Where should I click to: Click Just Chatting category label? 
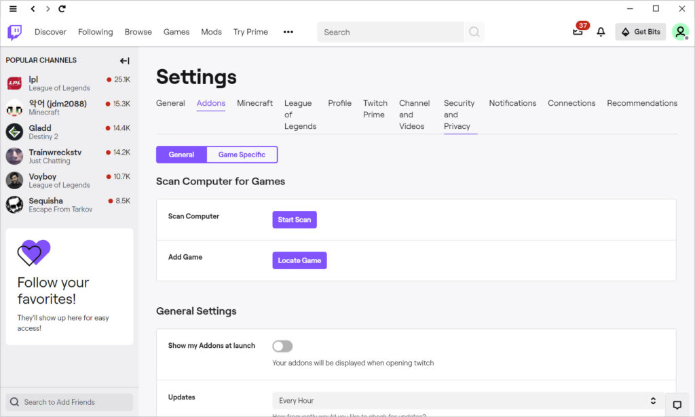pos(50,161)
